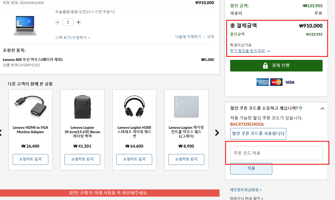Add Legion mouse pad to cart
335x200 pixels.
tap(186, 159)
